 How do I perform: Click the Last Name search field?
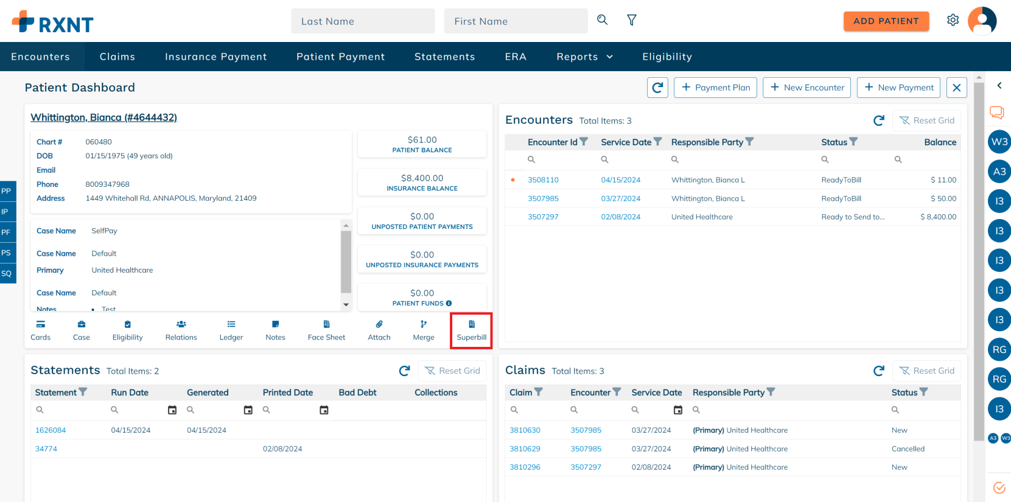pos(363,21)
